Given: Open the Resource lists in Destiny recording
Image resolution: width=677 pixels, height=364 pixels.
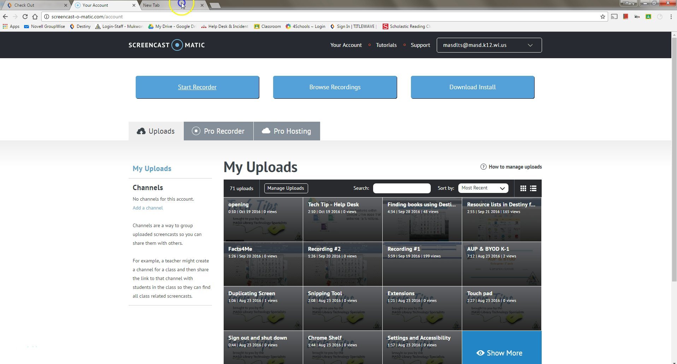Looking at the screenshot, I should tap(502, 220).
